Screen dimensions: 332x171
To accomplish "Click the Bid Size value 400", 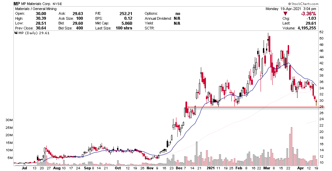I will point(79,28).
